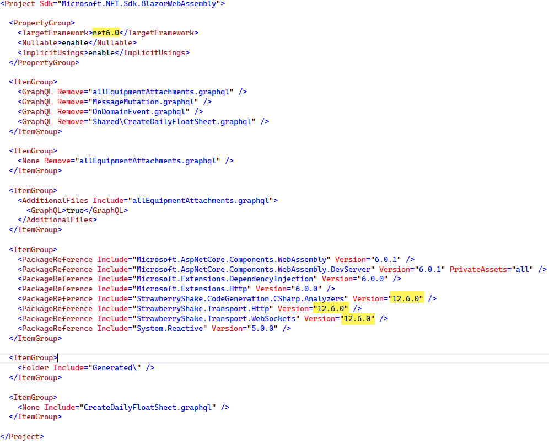Click the ItemGroup tag on the cursor line
Image resolution: width=549 pixels, height=443 pixels.
33,358
